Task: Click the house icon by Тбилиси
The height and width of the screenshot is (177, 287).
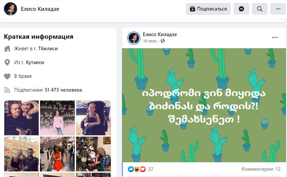Action: [7, 49]
